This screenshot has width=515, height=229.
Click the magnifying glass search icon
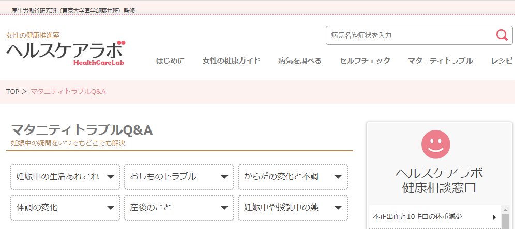[502, 35]
